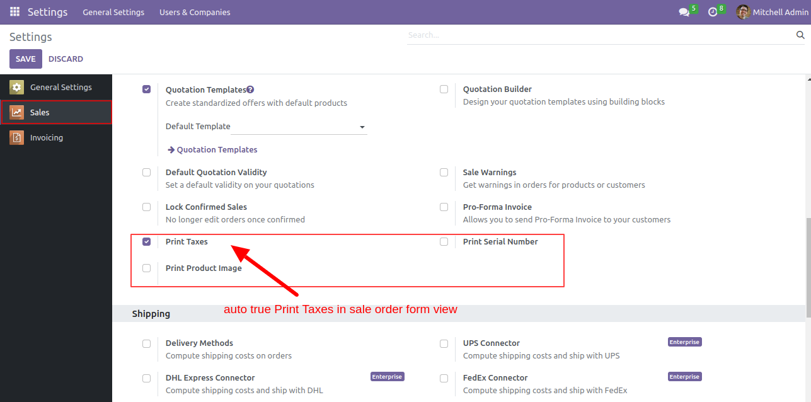Click the Quotation Templates help question icon
This screenshot has height=402, width=811.
(250, 89)
